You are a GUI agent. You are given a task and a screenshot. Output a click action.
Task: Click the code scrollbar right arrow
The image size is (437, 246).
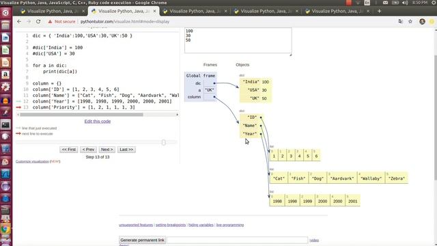click(178, 115)
